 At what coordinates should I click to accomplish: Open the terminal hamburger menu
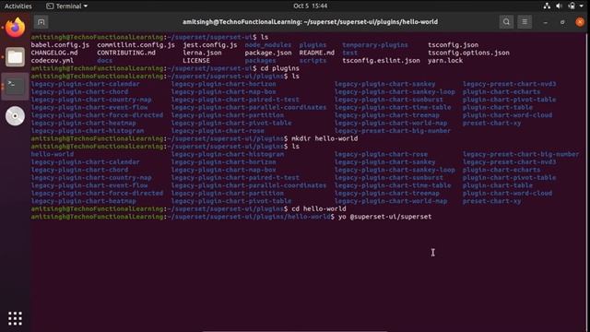525,22
